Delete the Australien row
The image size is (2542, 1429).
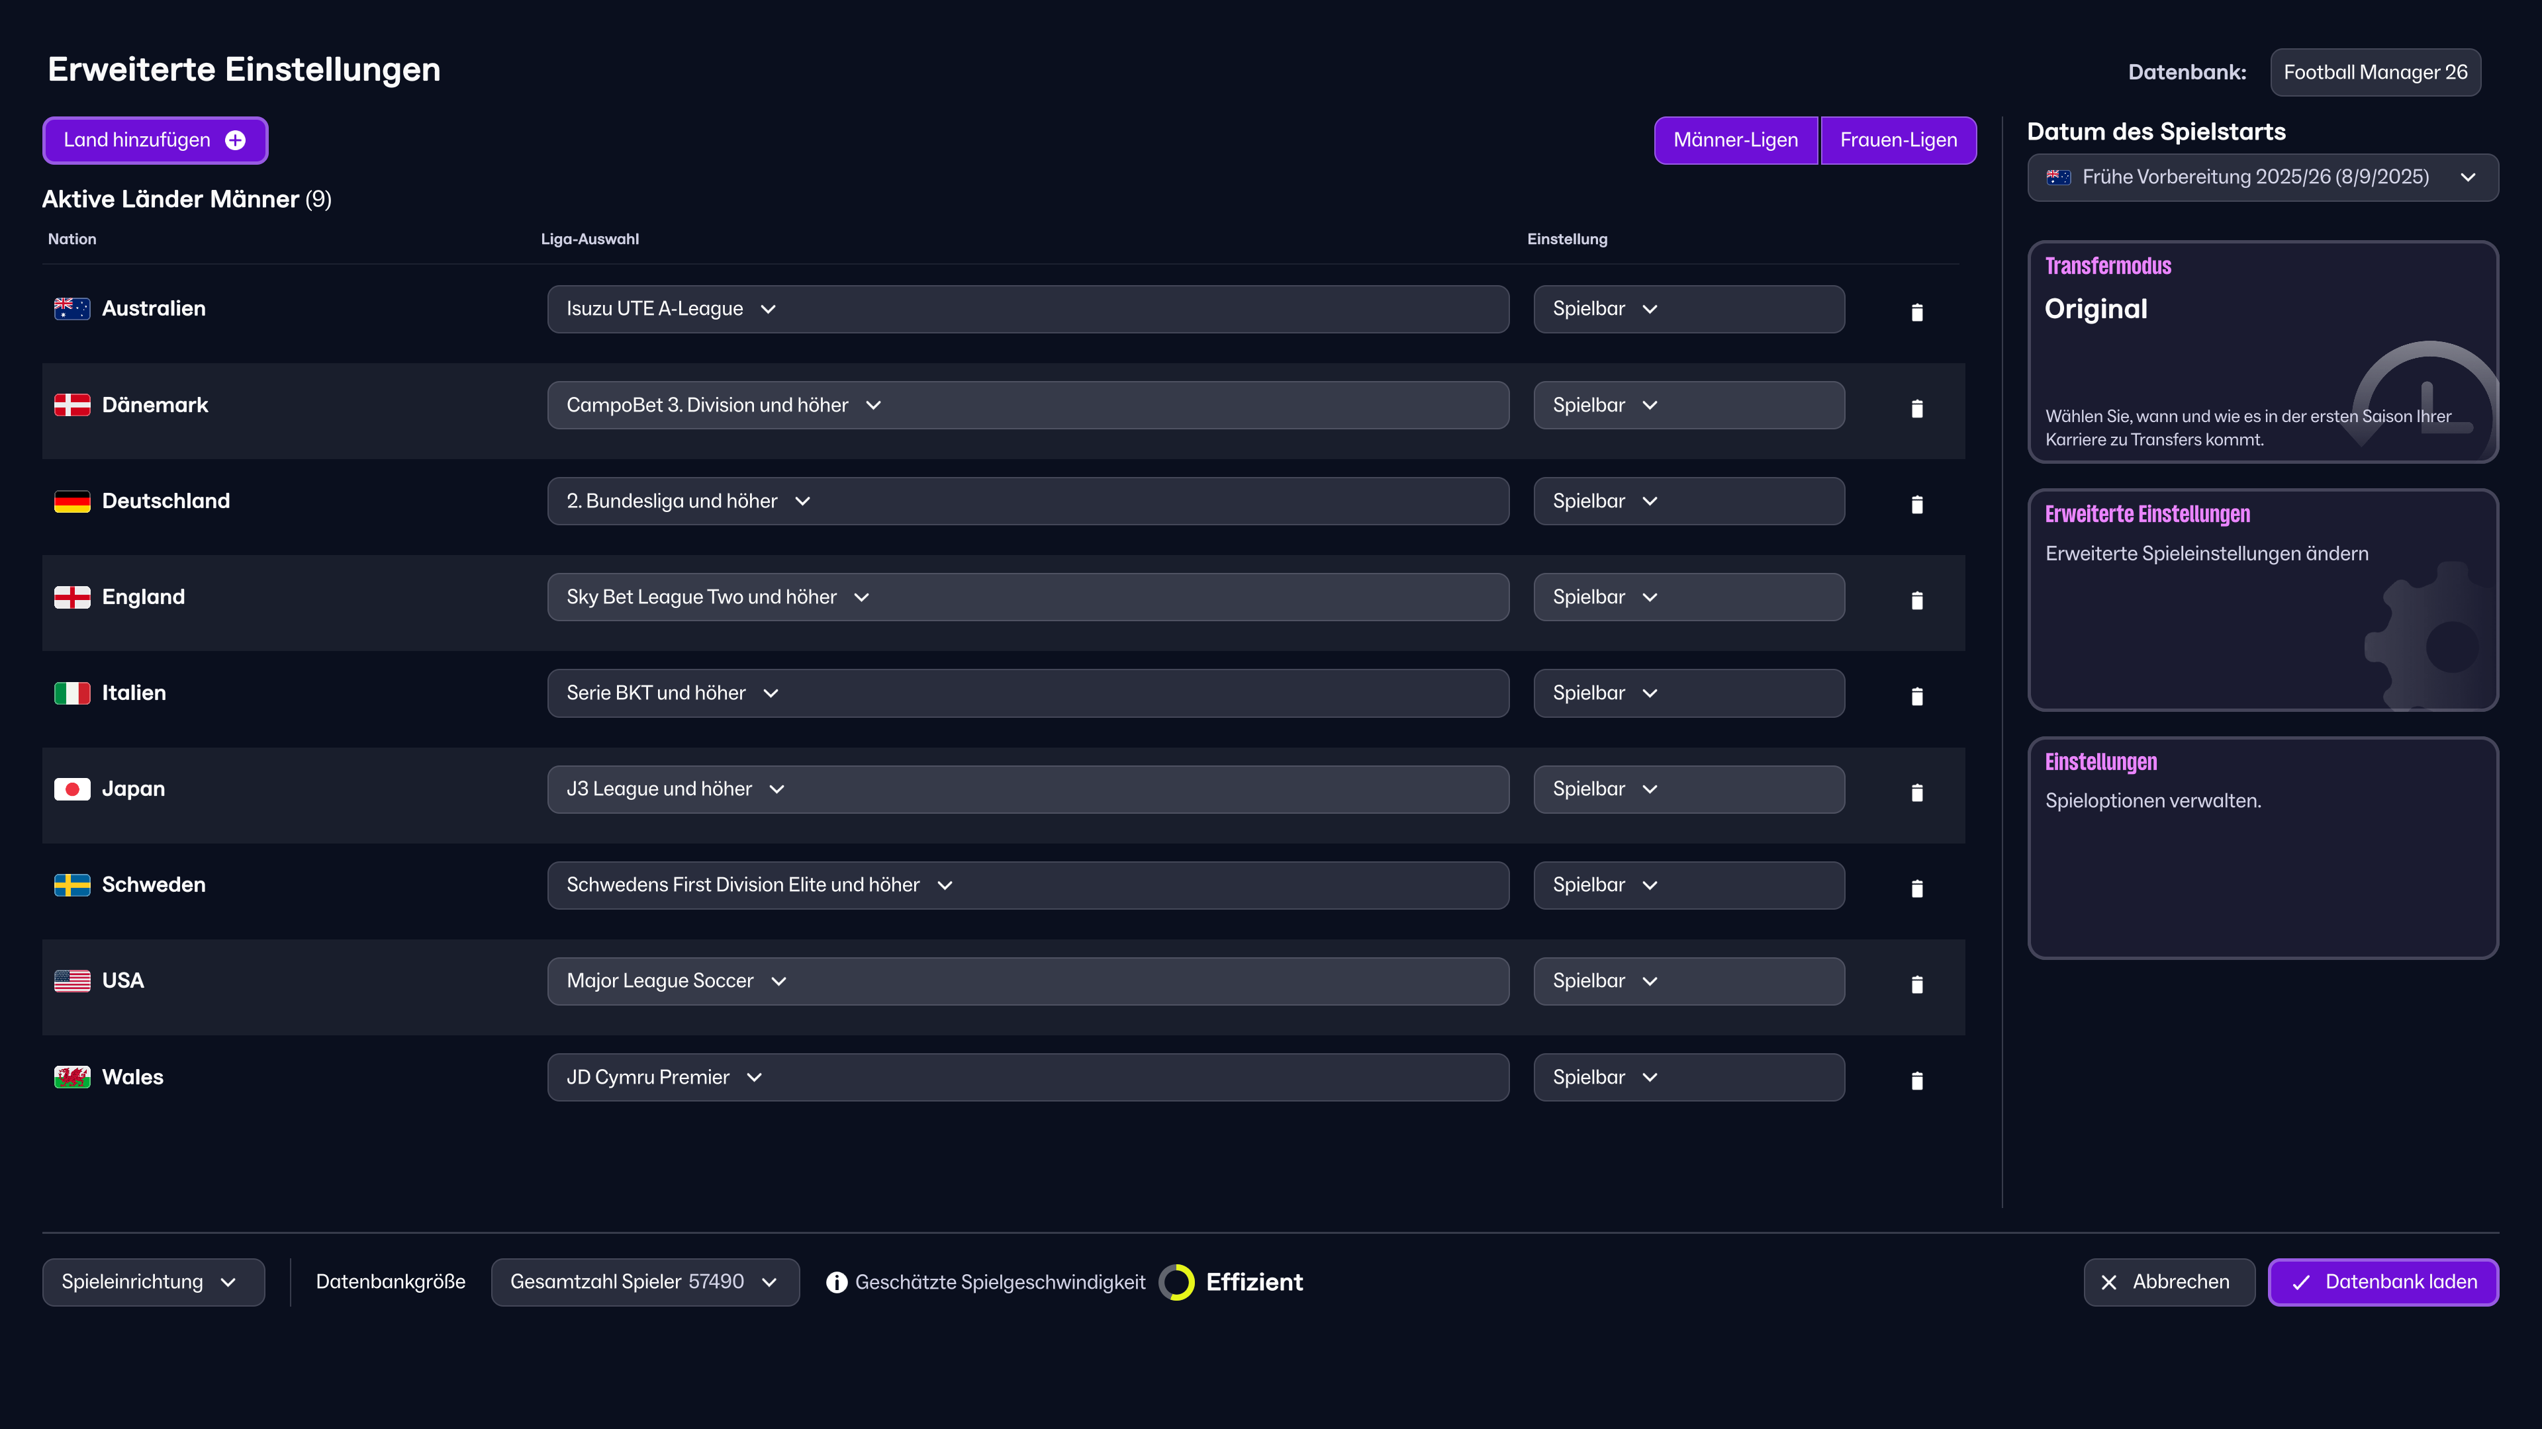click(x=1917, y=312)
